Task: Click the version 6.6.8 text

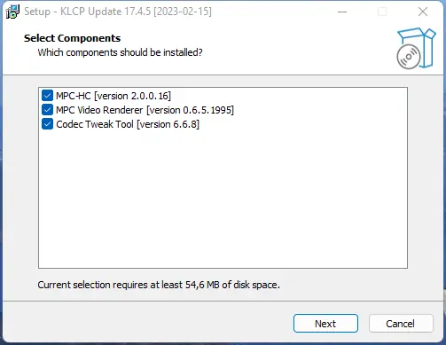Action: tap(168, 124)
